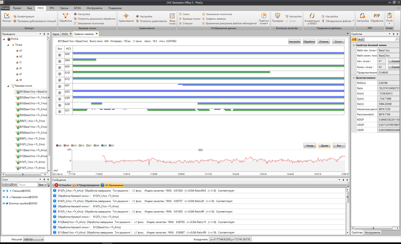
Task: Click the Настройк. button in residuals view
Action: pyautogui.click(x=294, y=41)
